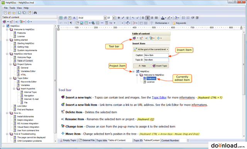The image size is (247, 149).
Task: Click the Keywords button
Action: click(x=179, y=23)
